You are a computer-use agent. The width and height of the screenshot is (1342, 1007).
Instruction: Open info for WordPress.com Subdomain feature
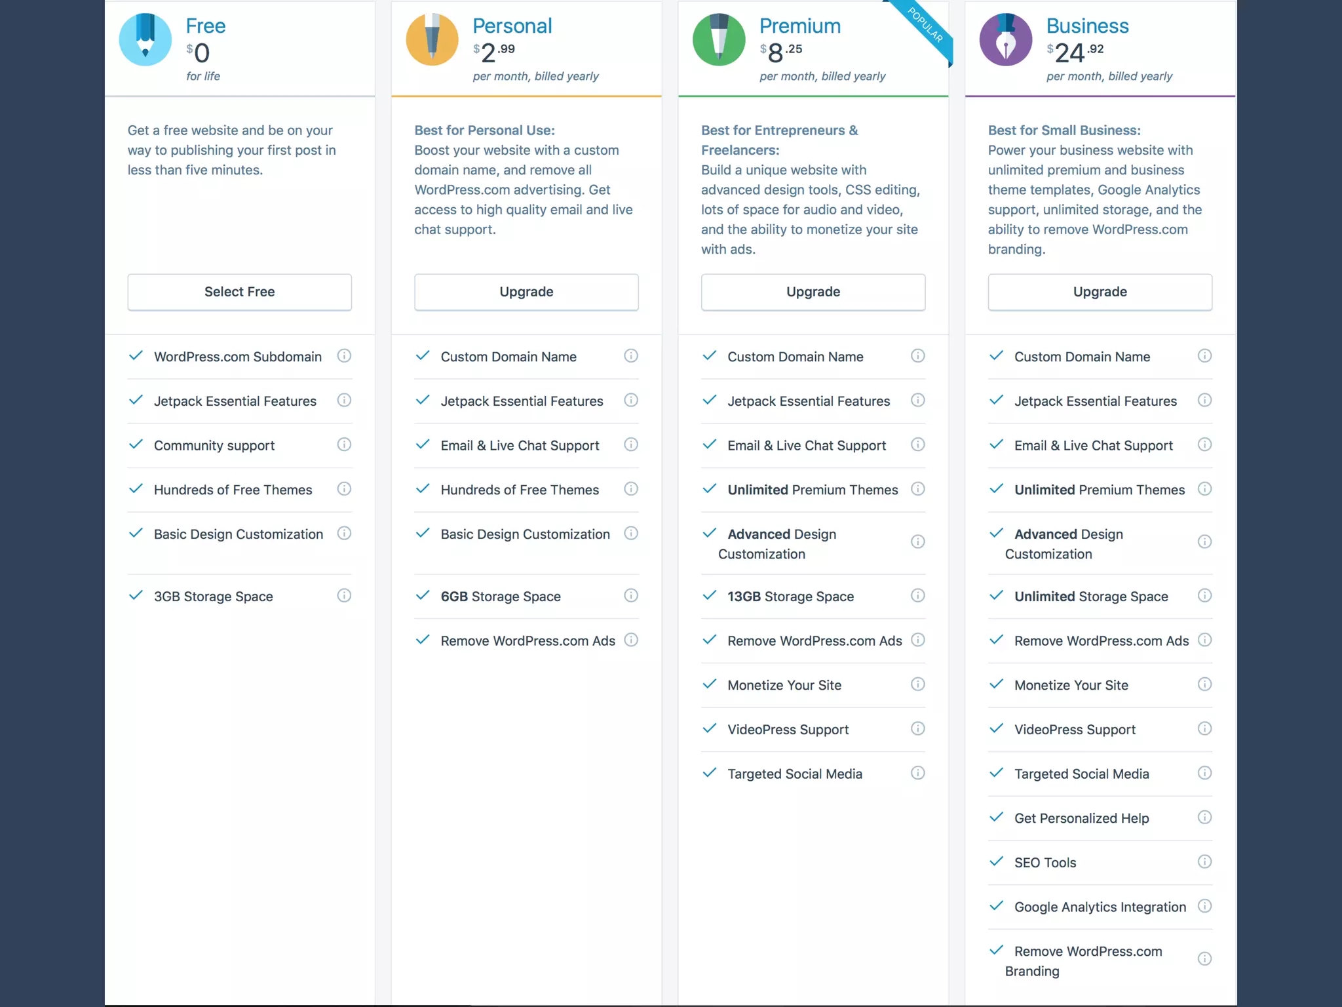tap(344, 356)
